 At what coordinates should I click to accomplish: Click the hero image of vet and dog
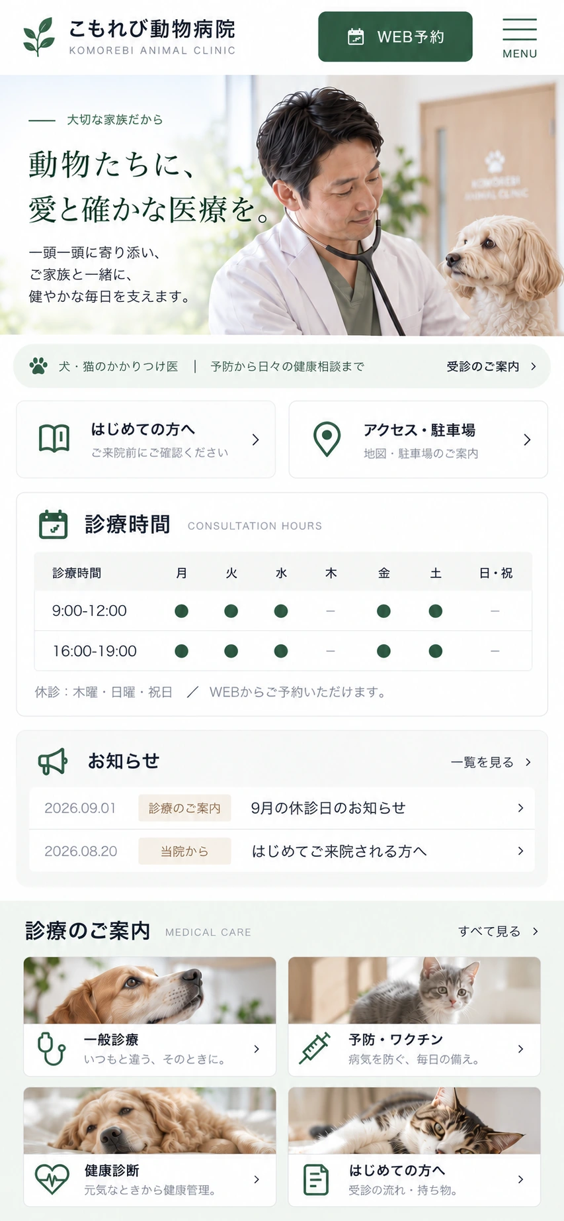pyautogui.click(x=282, y=205)
